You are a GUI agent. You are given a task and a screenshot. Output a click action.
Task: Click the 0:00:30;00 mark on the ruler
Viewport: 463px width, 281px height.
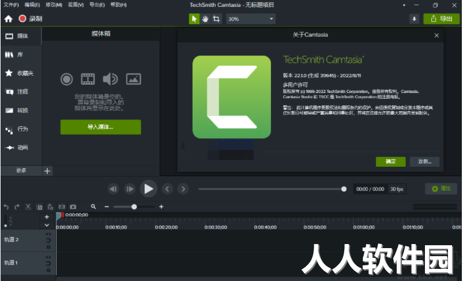216,227
